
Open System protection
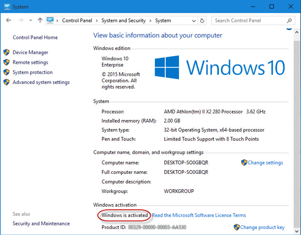coord(33,72)
